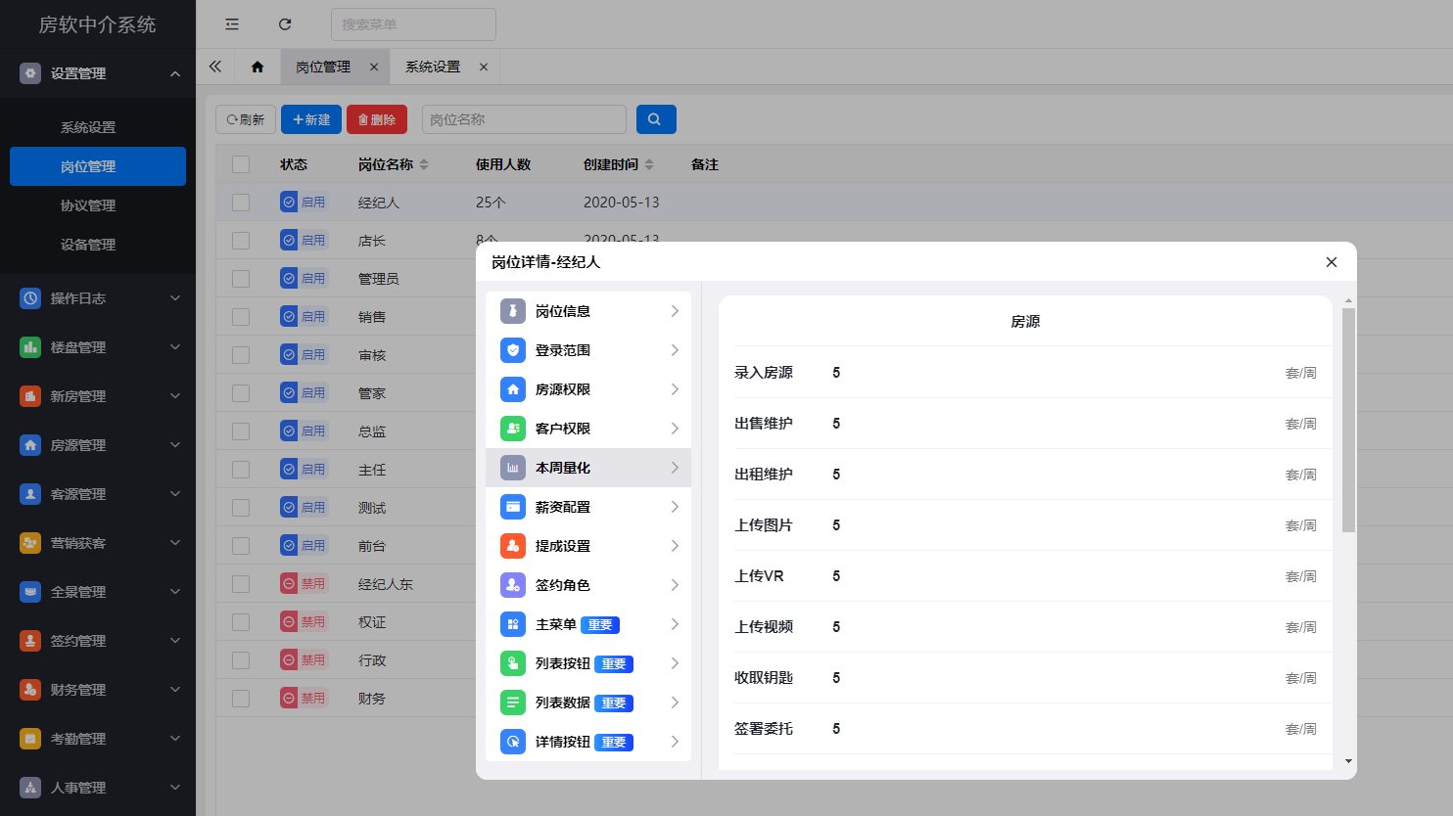This screenshot has height=816, width=1453.
Task: Click the 房源权限 house icon
Action: pyautogui.click(x=513, y=389)
